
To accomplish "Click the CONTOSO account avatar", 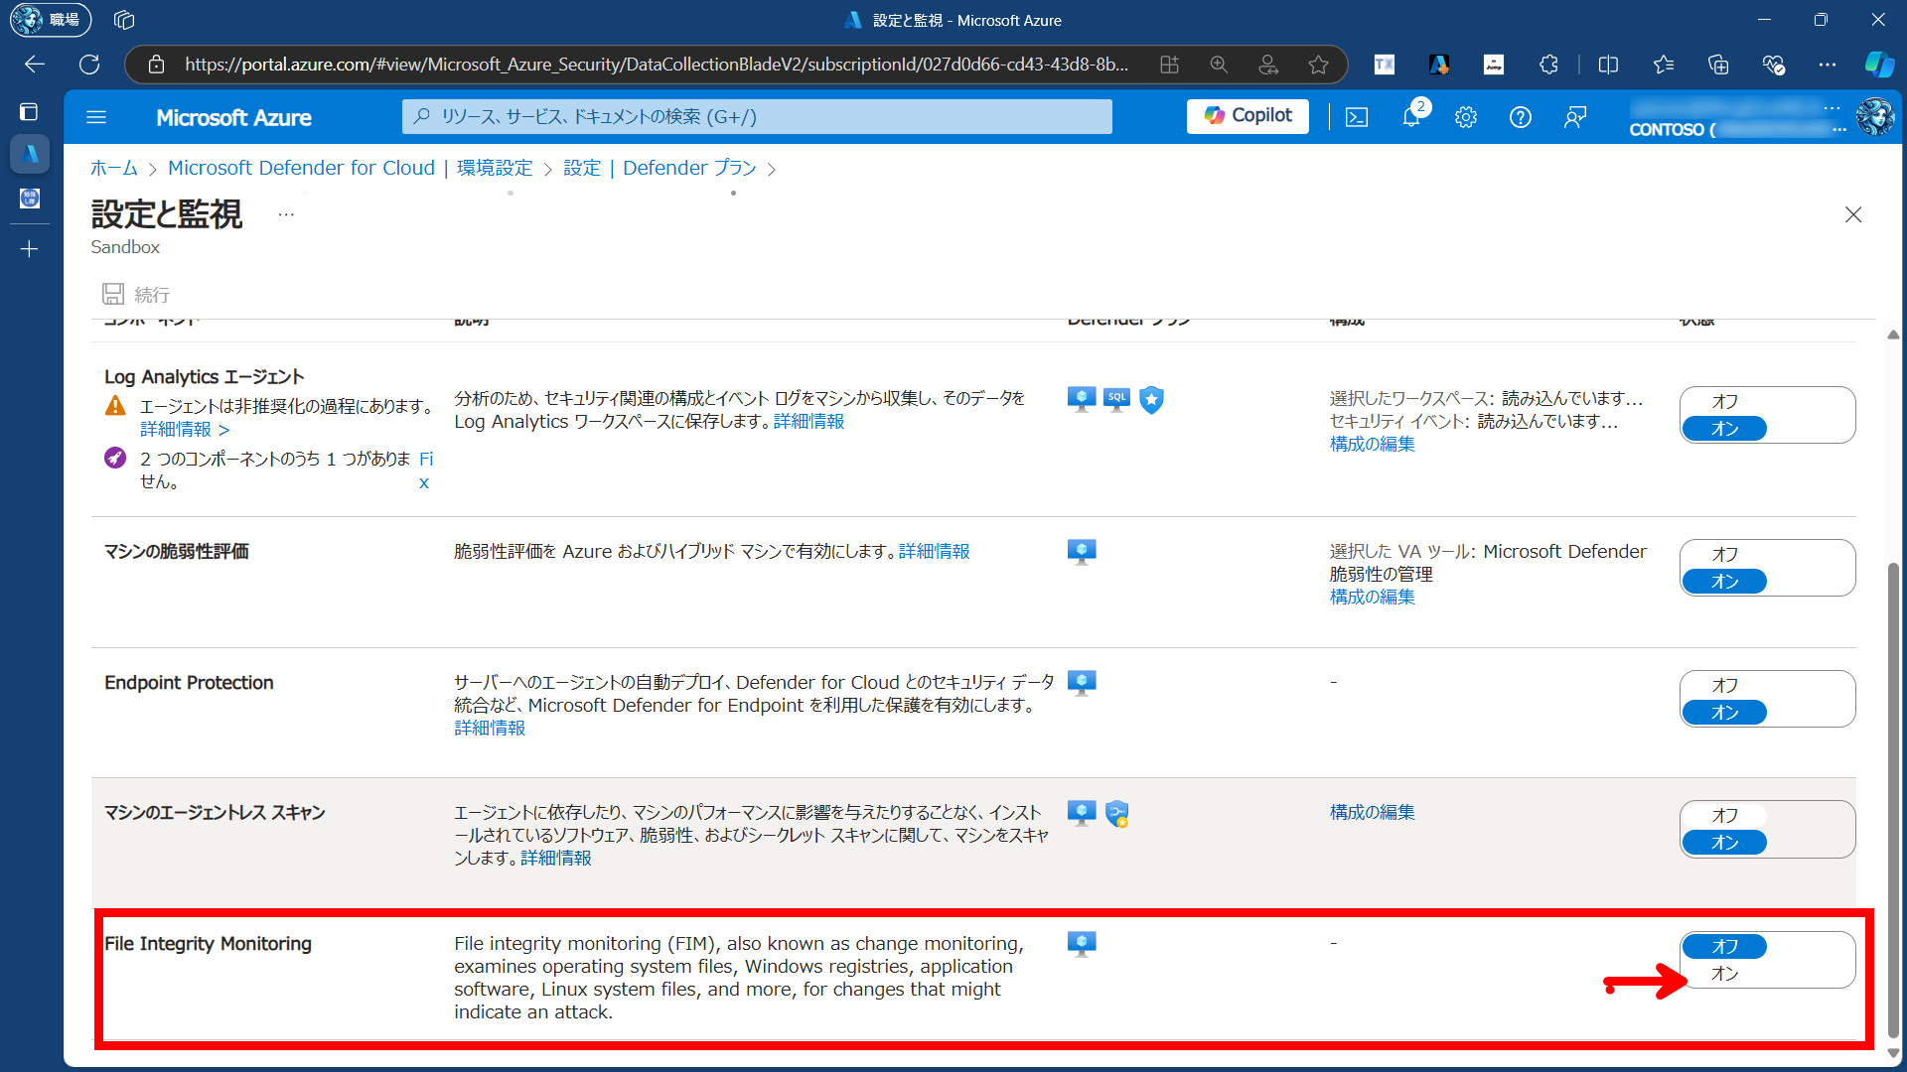I will click(1874, 117).
